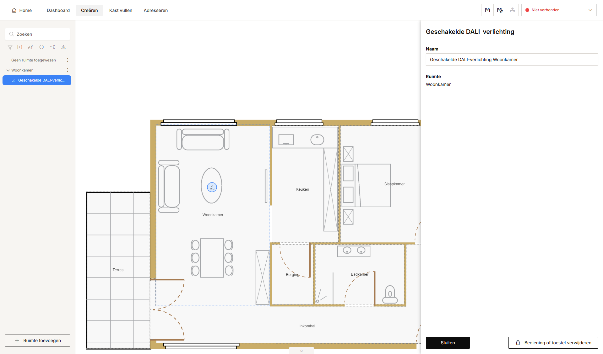Click the Inkomhal label
The height and width of the screenshot is (354, 603).
(307, 326)
